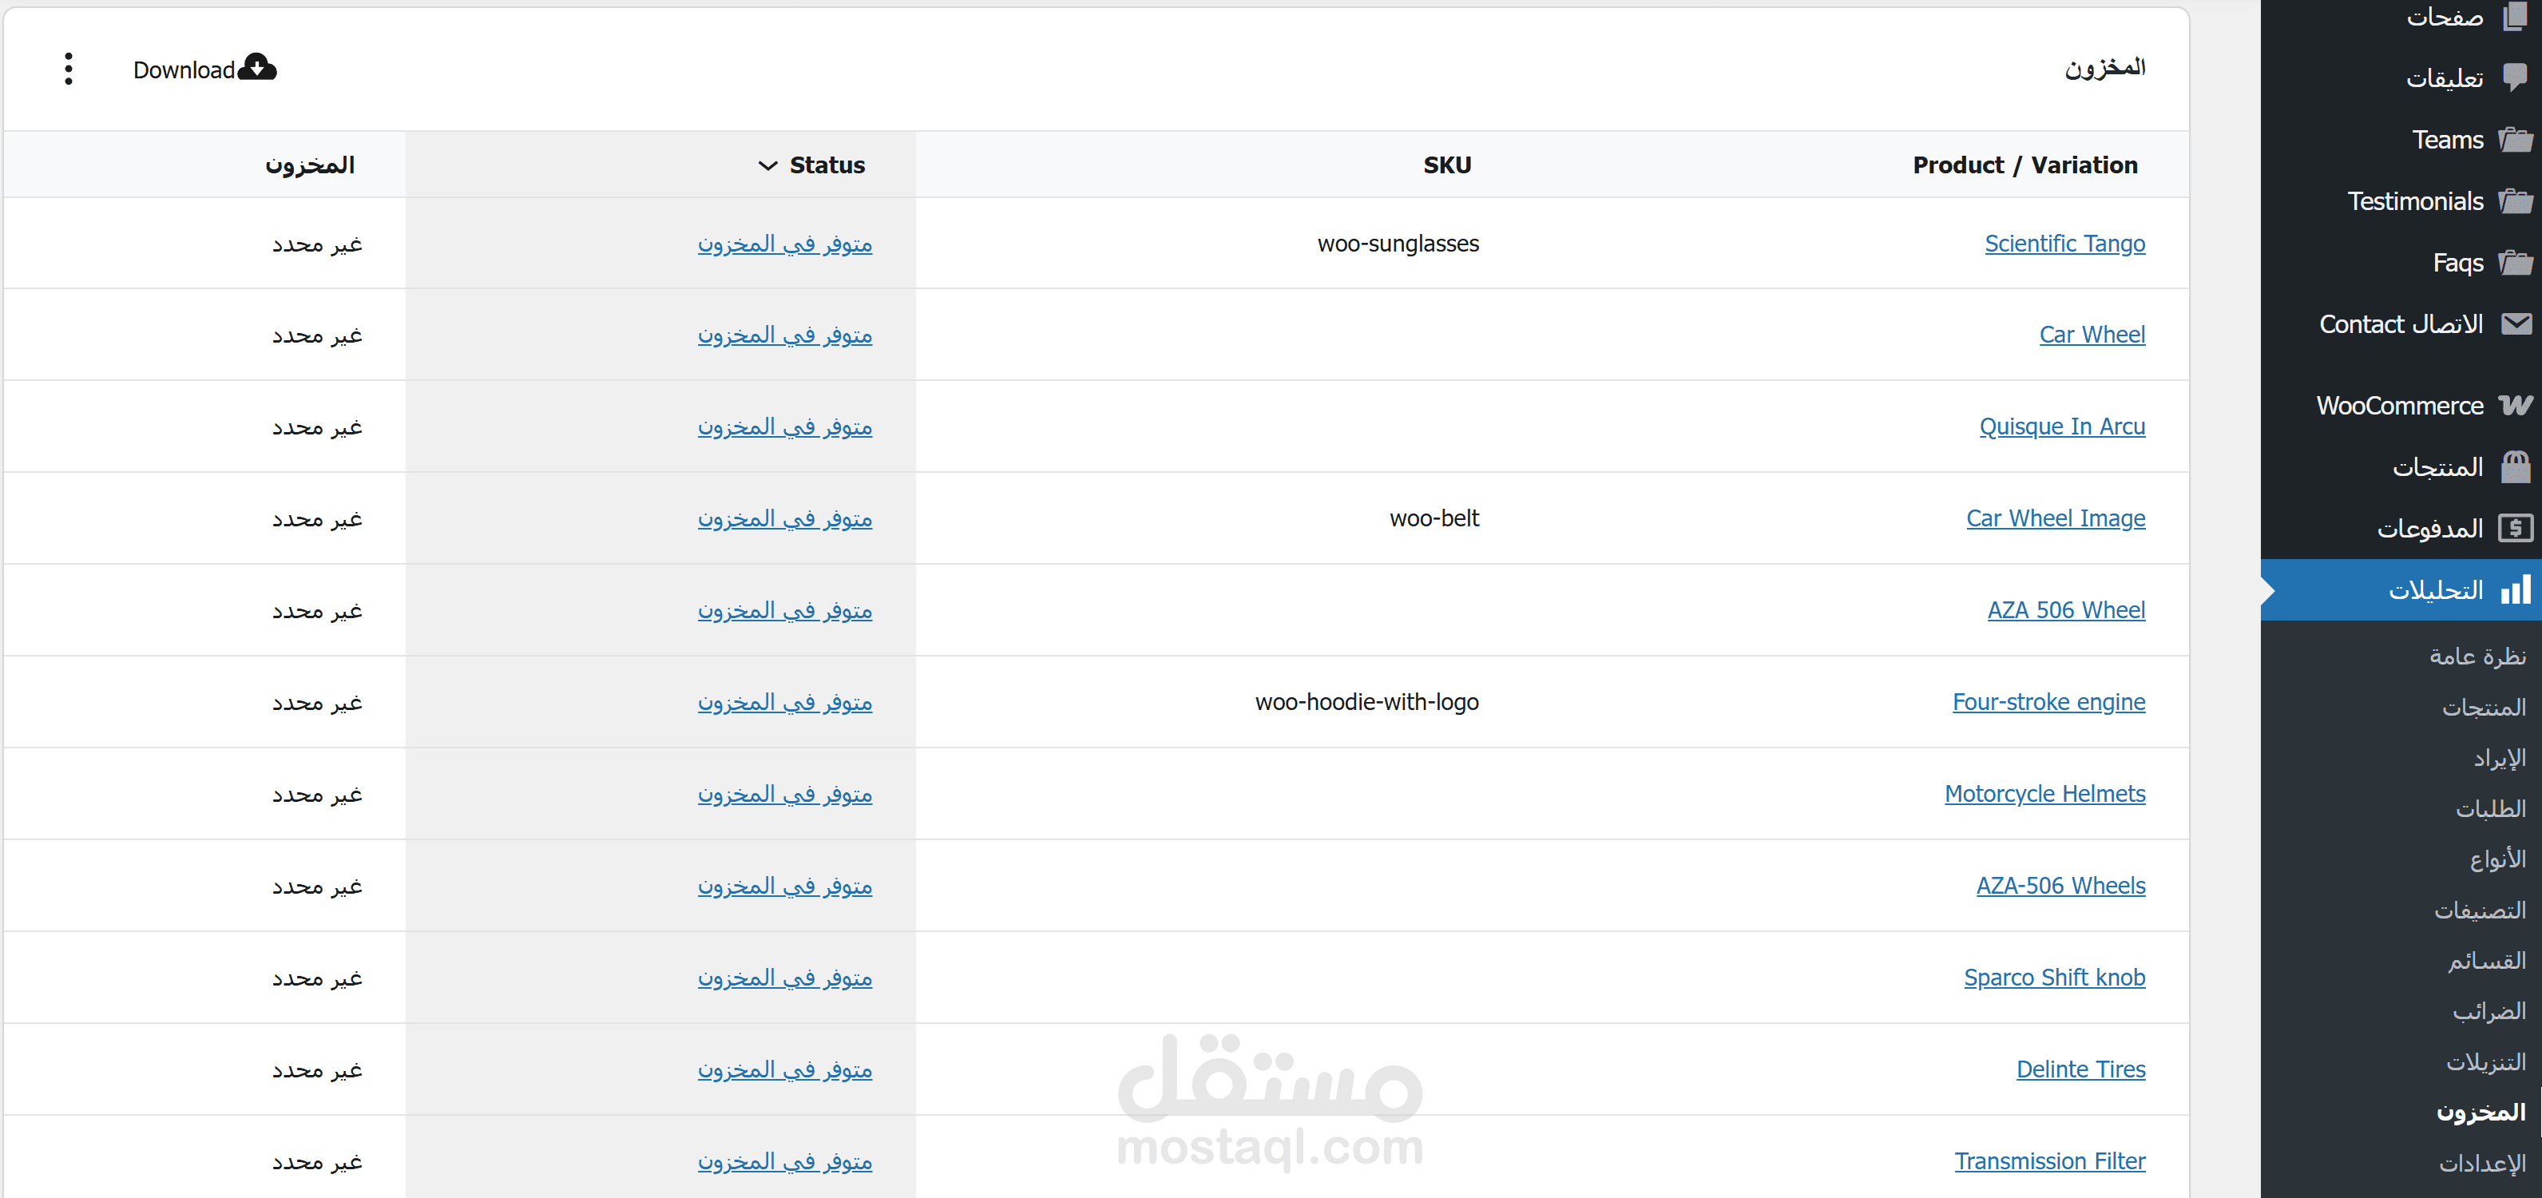
Task: Click the Product / Variation column header
Action: click(2025, 166)
